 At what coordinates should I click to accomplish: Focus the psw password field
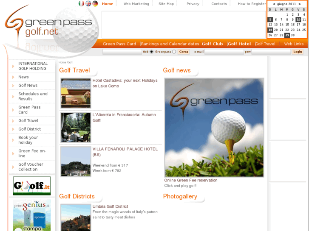(x=271, y=52)
